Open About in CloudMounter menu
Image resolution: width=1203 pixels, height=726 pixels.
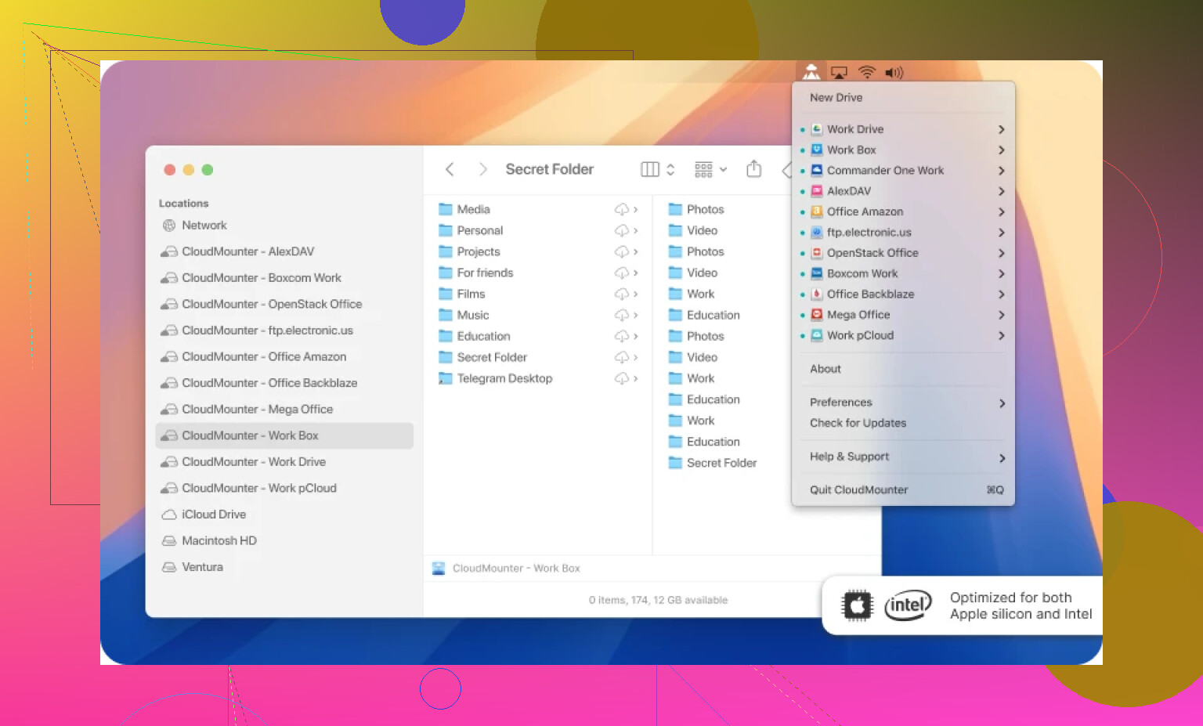825,369
